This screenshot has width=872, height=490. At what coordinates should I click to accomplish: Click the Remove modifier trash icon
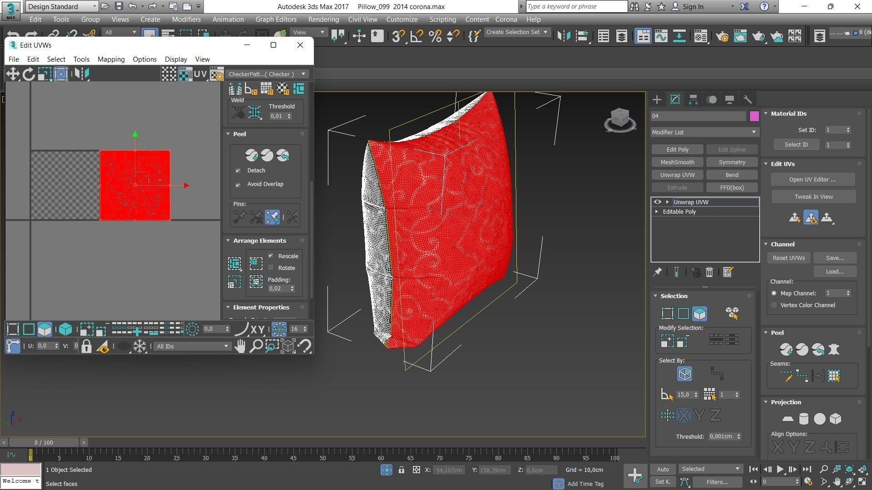(709, 272)
